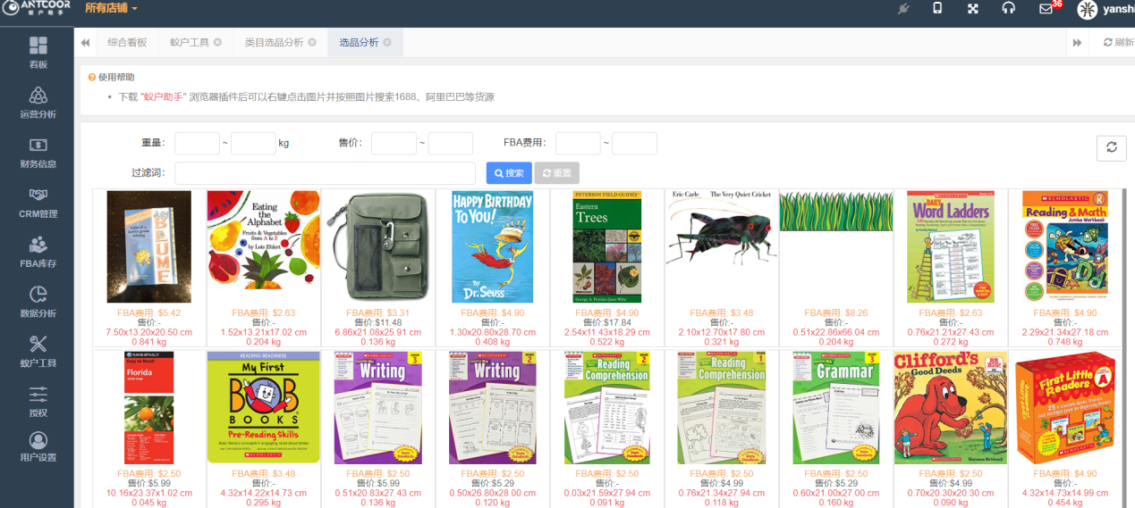Screen dimensions: 1135x508
Task: Select the green organizer bag thumbnail
Action: coord(377,247)
